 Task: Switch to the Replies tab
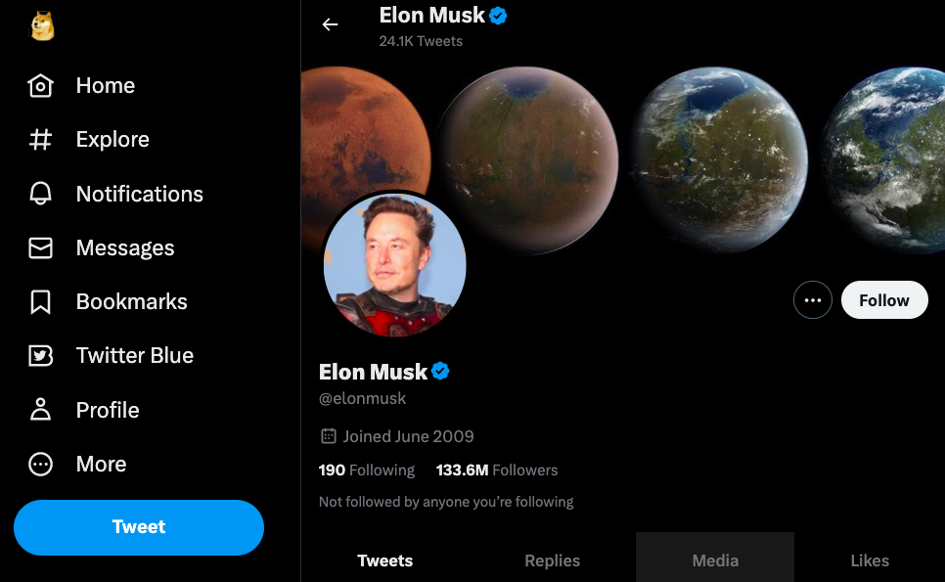552,560
